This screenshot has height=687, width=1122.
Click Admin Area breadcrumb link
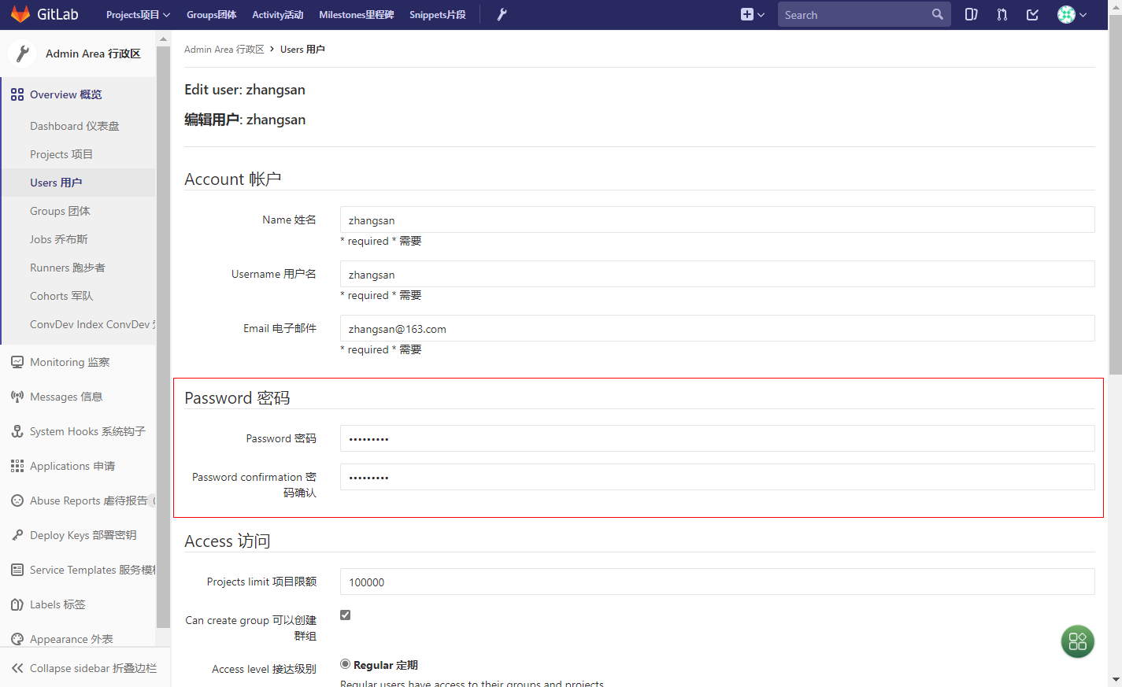coord(224,49)
